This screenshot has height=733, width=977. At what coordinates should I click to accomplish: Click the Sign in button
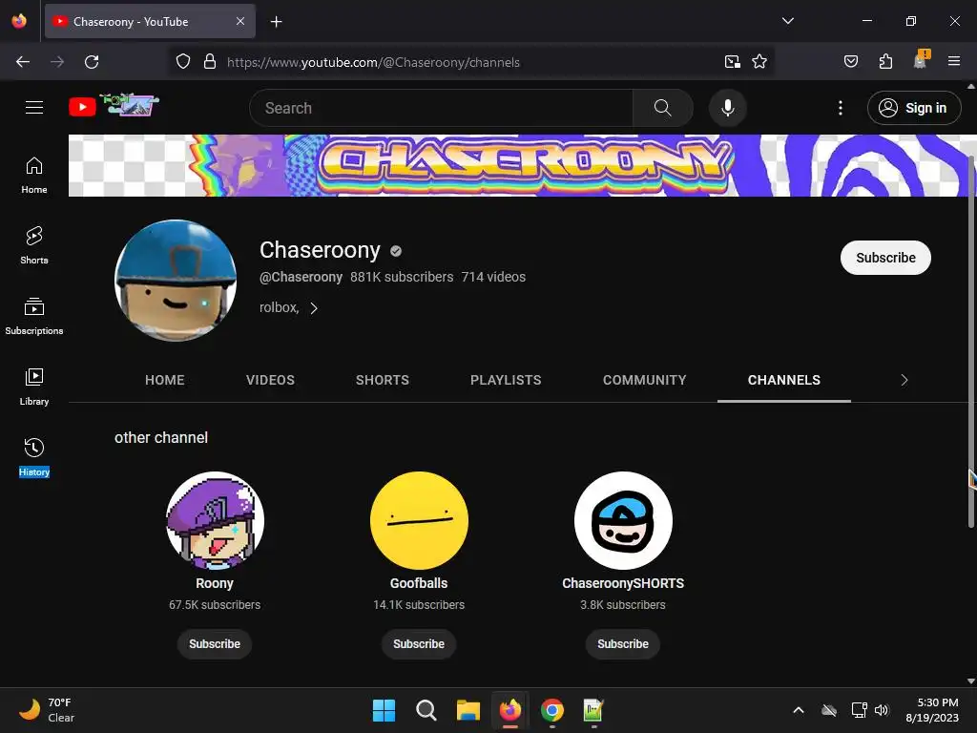(914, 108)
